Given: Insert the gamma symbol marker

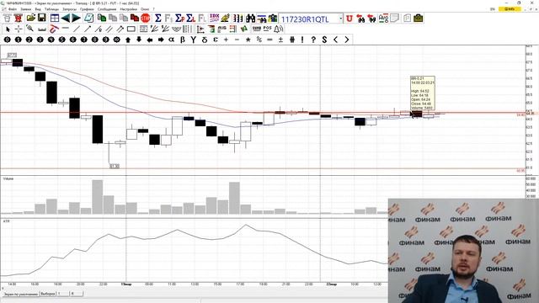Looking at the screenshot, I should pos(194,40).
